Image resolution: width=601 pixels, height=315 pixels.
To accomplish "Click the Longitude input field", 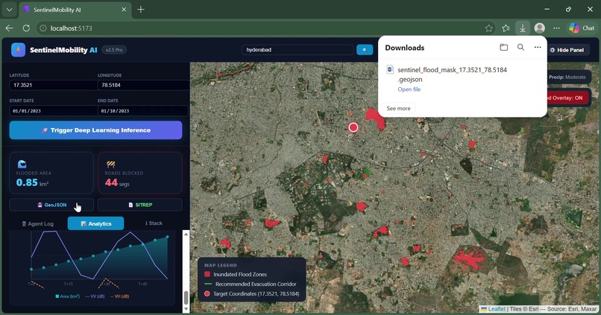I will point(142,85).
